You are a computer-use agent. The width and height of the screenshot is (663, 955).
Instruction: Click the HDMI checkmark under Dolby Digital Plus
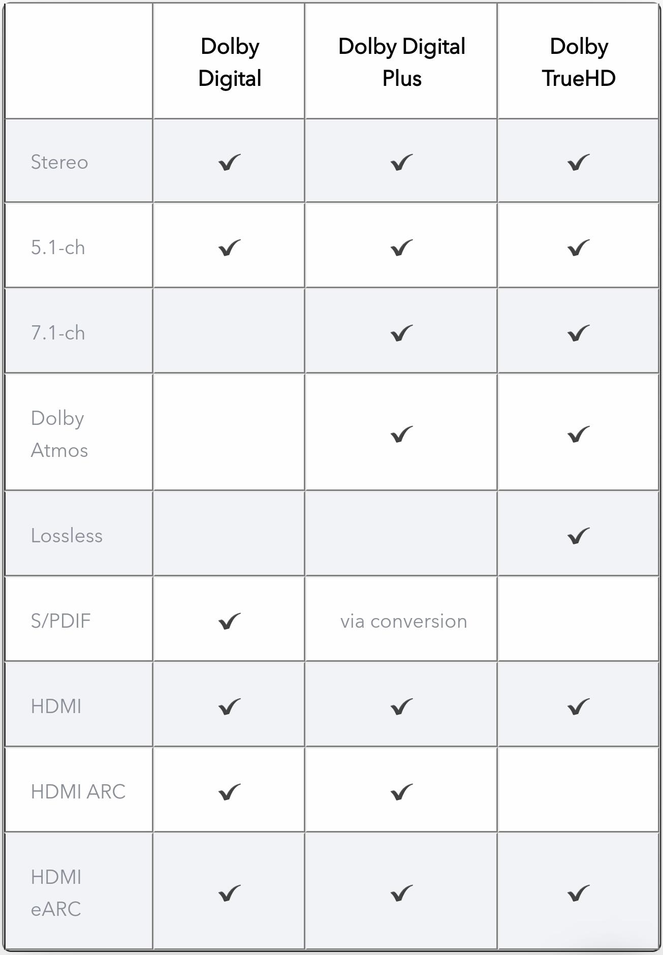(401, 706)
